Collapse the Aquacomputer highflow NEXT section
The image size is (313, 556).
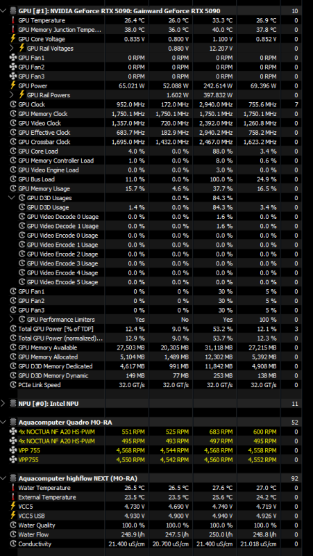click(x=3, y=478)
